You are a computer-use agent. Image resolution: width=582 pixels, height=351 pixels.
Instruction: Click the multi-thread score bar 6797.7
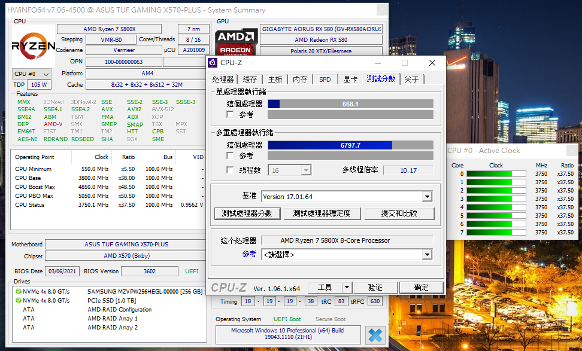tap(350, 145)
